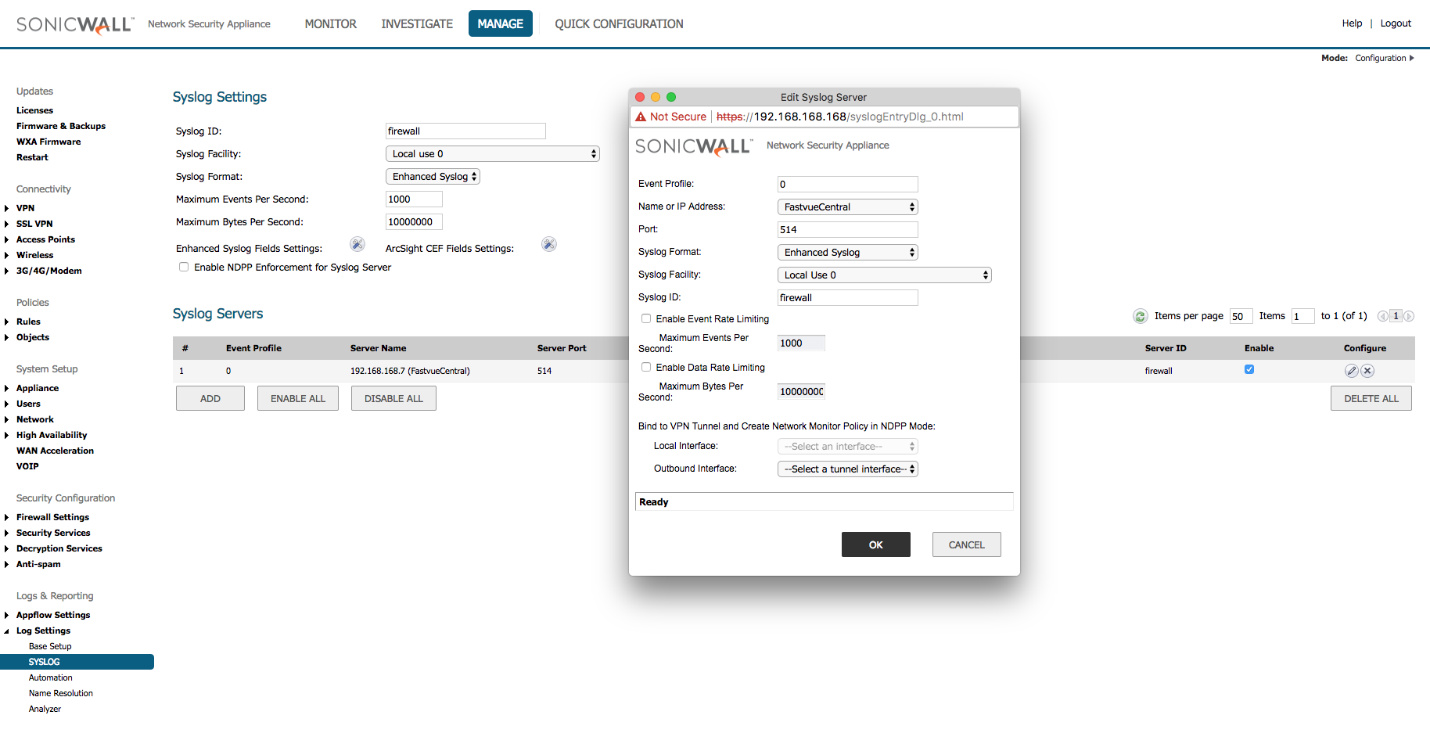The height and width of the screenshot is (733, 1430).
Task: Delete the FastvueCentral syslog server entry
Action: 1367,371
